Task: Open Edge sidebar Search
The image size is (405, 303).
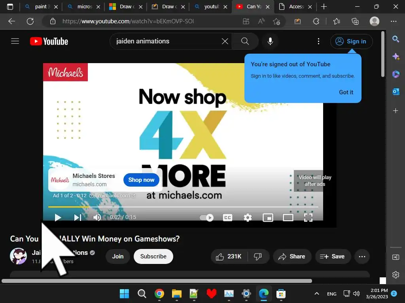Action: coord(396,39)
